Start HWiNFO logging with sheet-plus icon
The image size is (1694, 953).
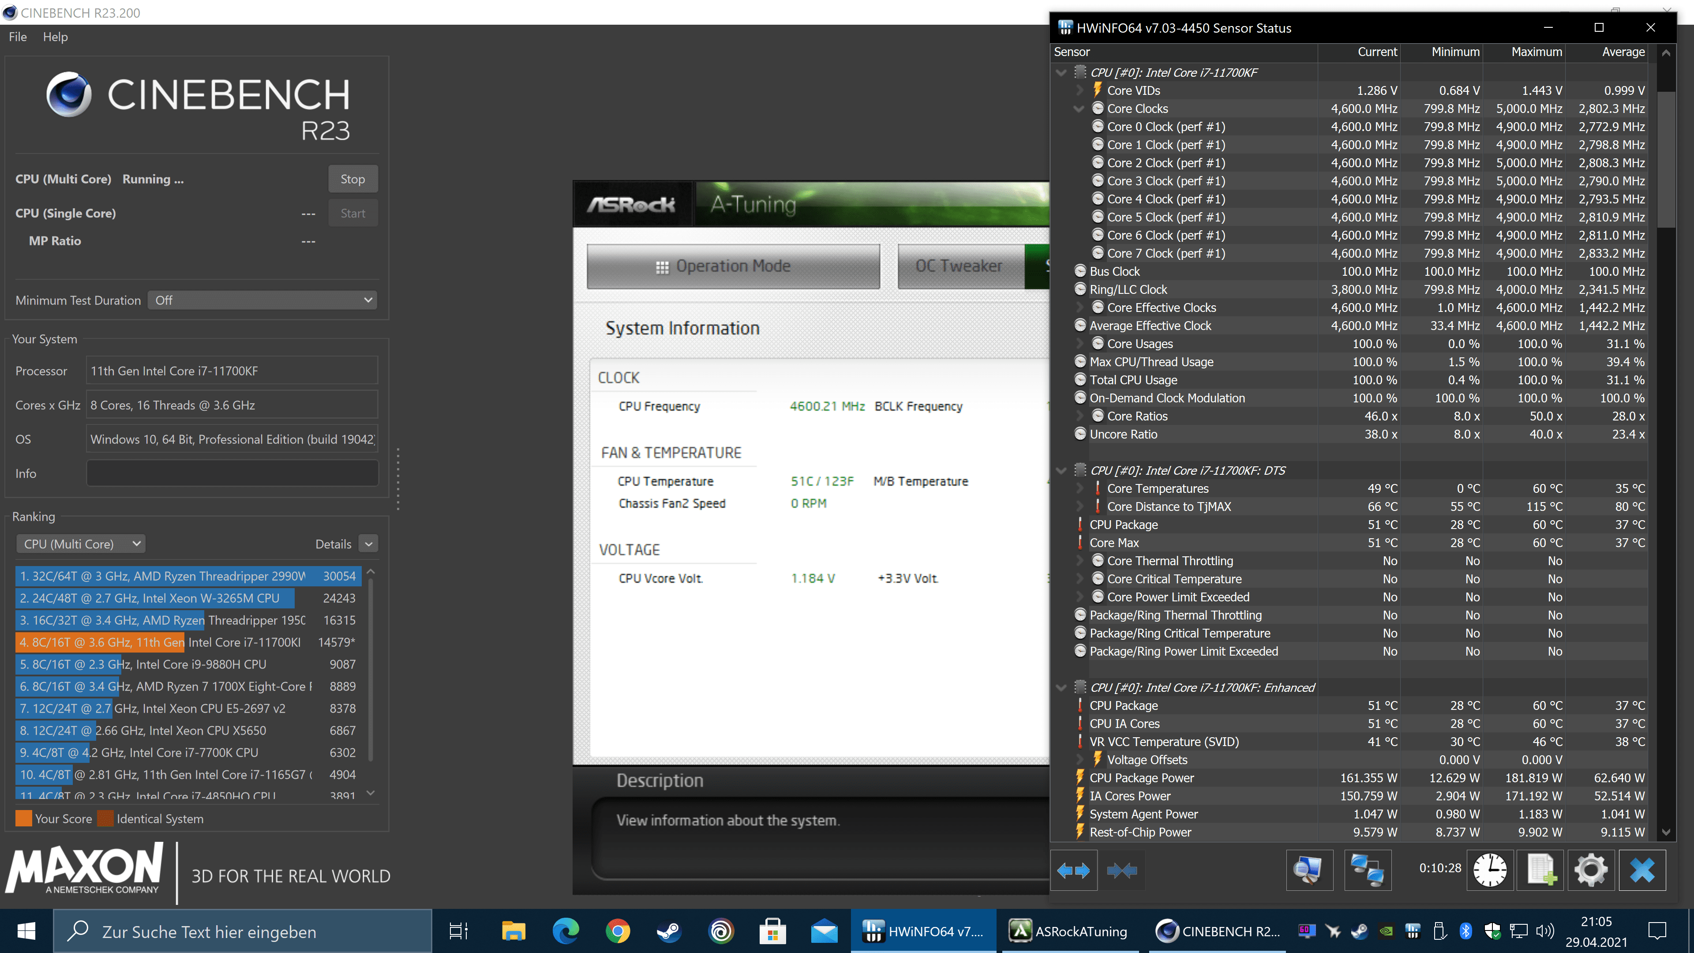[x=1540, y=870]
